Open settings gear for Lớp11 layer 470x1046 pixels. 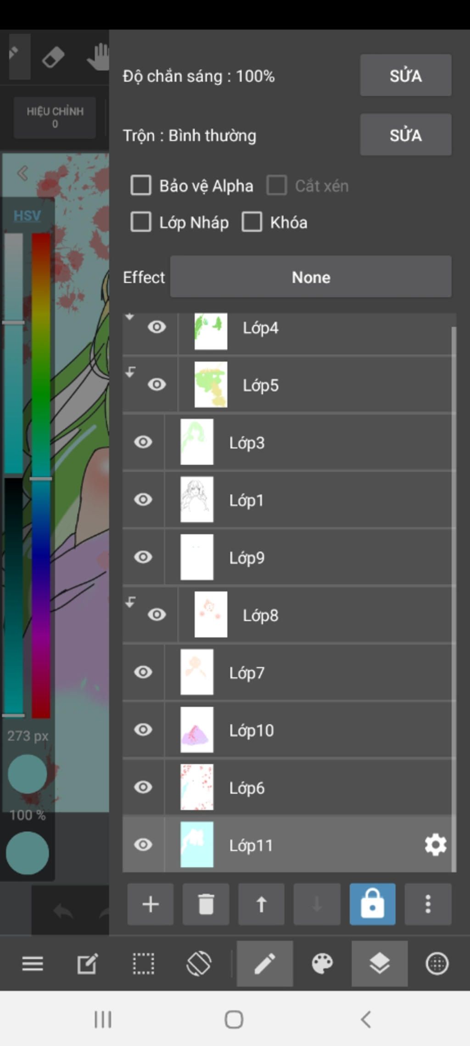point(435,845)
